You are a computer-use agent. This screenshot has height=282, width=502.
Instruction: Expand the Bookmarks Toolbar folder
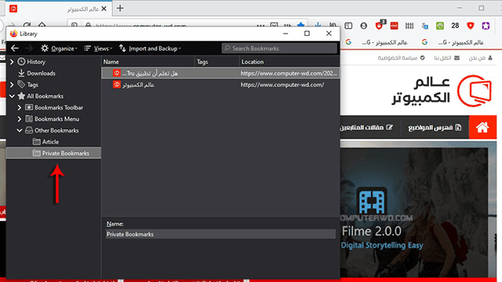(x=20, y=108)
